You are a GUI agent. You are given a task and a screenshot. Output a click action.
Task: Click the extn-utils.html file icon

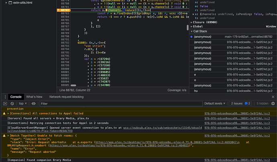coord(10,2)
